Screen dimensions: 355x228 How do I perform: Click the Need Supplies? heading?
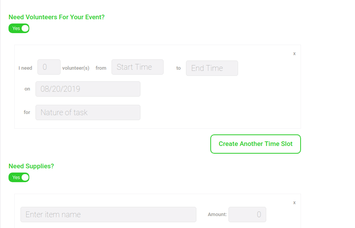tap(31, 166)
